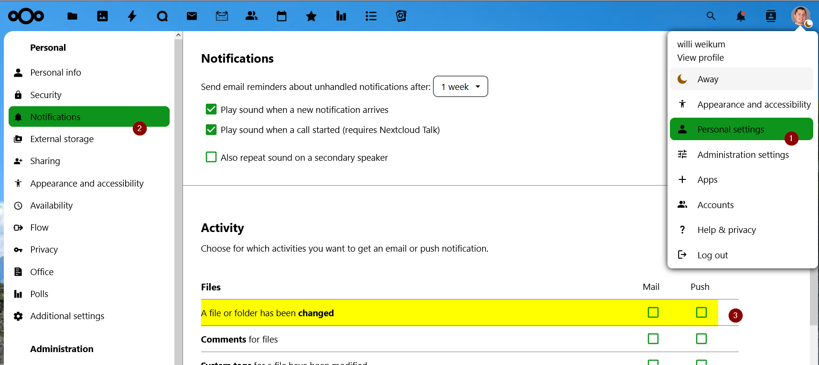This screenshot has width=819, height=365.
Task: Select Administration settings from user menu
Action: pyautogui.click(x=743, y=155)
